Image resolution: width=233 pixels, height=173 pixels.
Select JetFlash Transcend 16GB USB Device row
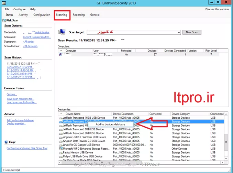(141, 118)
